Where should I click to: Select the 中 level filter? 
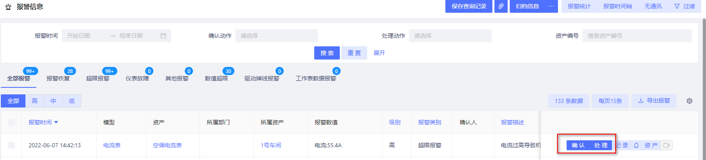[x=53, y=101]
